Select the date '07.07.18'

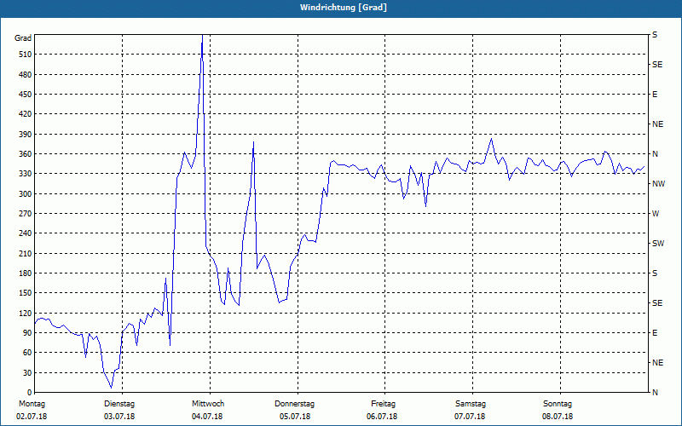tap(470, 417)
